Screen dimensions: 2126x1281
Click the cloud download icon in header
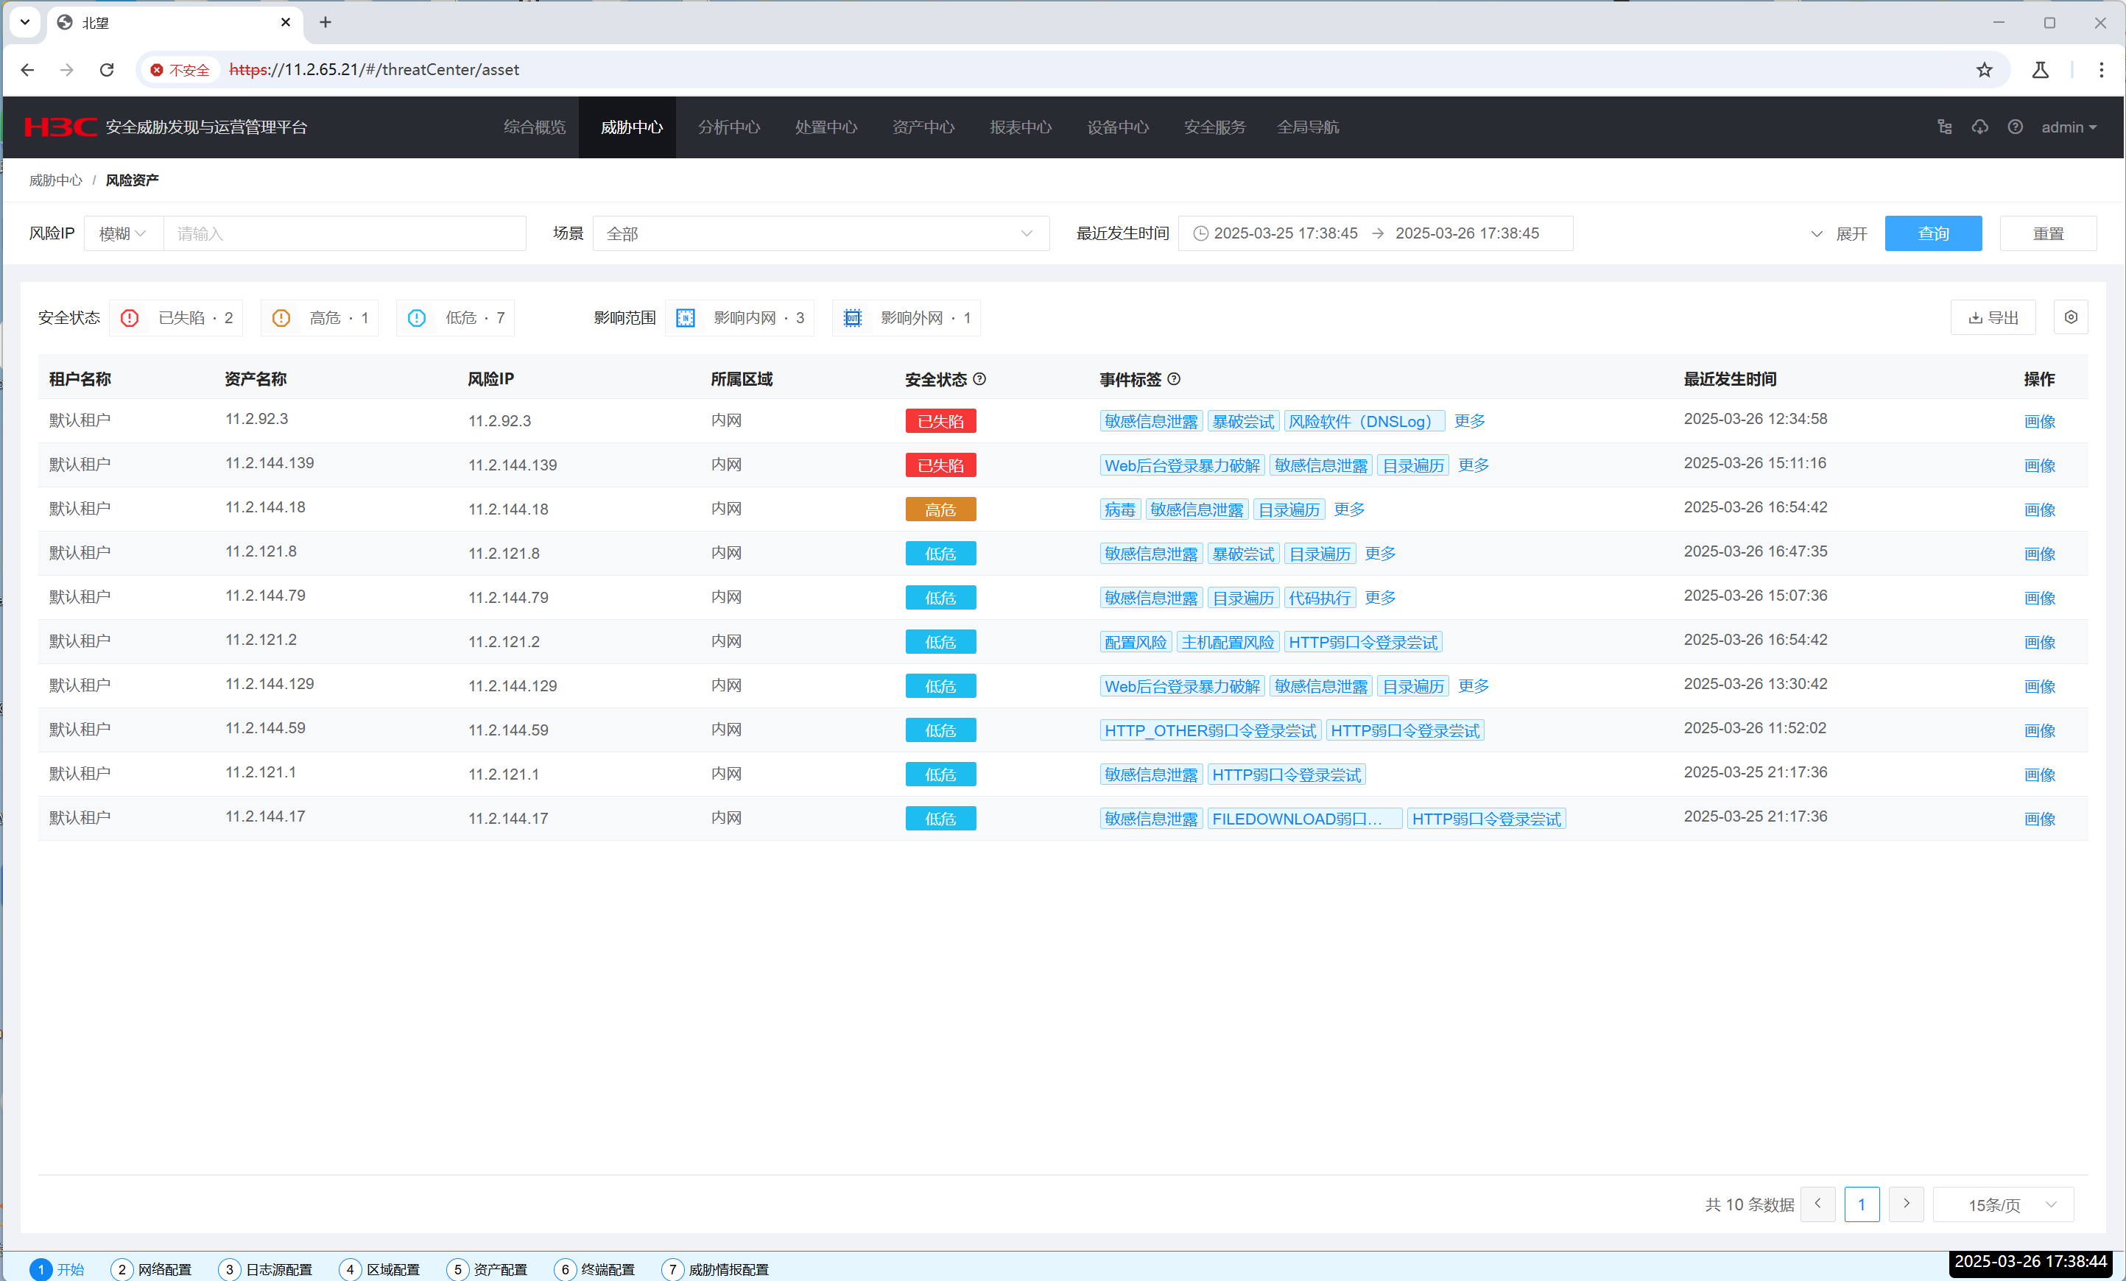1979,127
